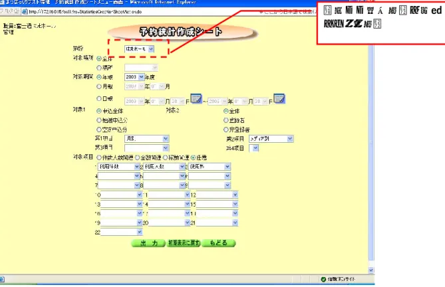Screen dimensions: 445x287
Task: Open the 場所 location dropdown
Action: click(x=141, y=68)
